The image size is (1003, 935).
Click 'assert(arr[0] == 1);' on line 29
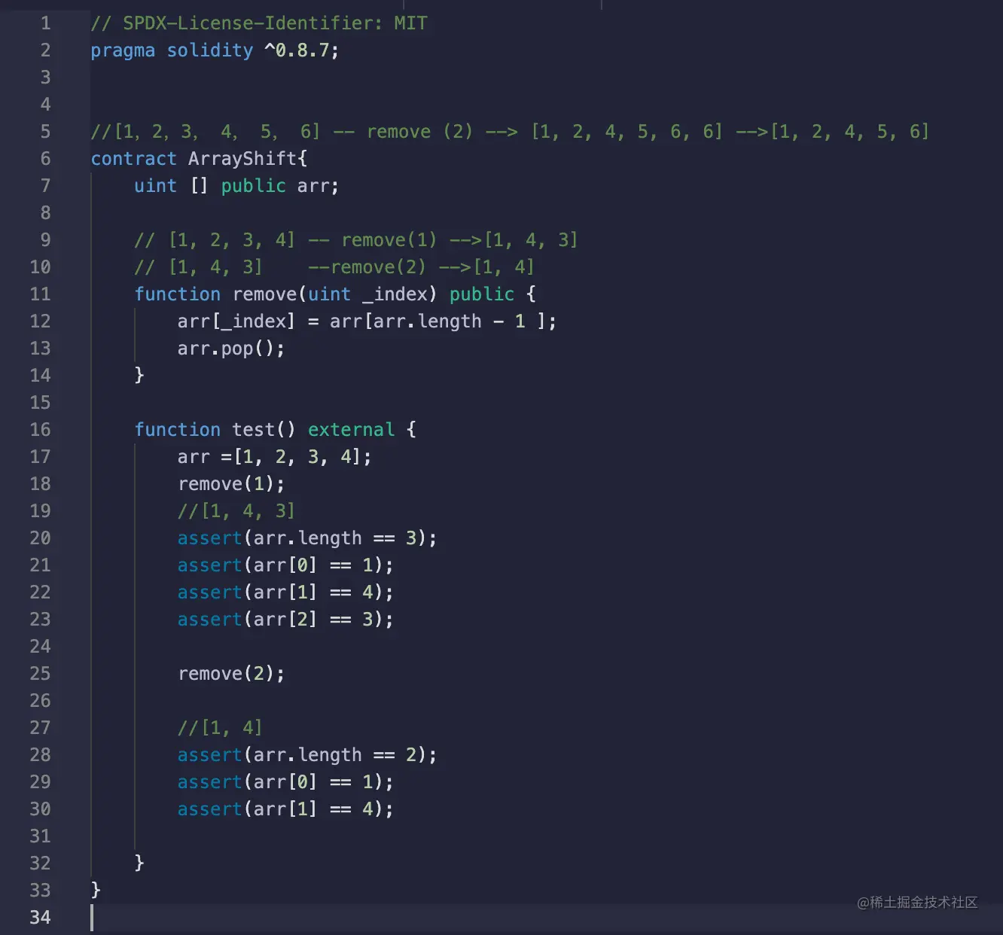click(285, 782)
